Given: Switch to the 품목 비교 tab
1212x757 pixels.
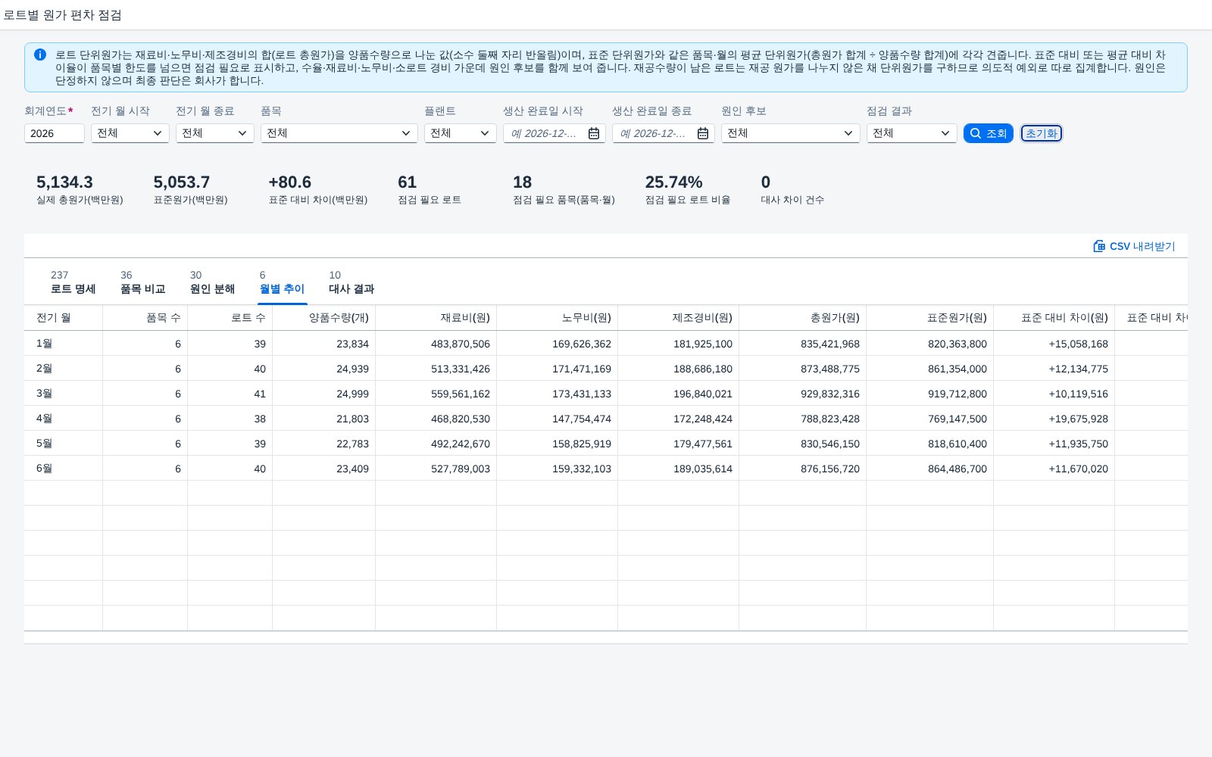Looking at the screenshot, I should 142,282.
